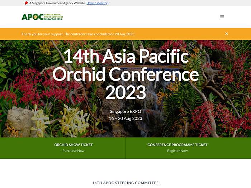Viewport: 251px width, 188px height.
Task: Select the 'ORCHID SHOW TICKET' heading
Action: pos(74,145)
